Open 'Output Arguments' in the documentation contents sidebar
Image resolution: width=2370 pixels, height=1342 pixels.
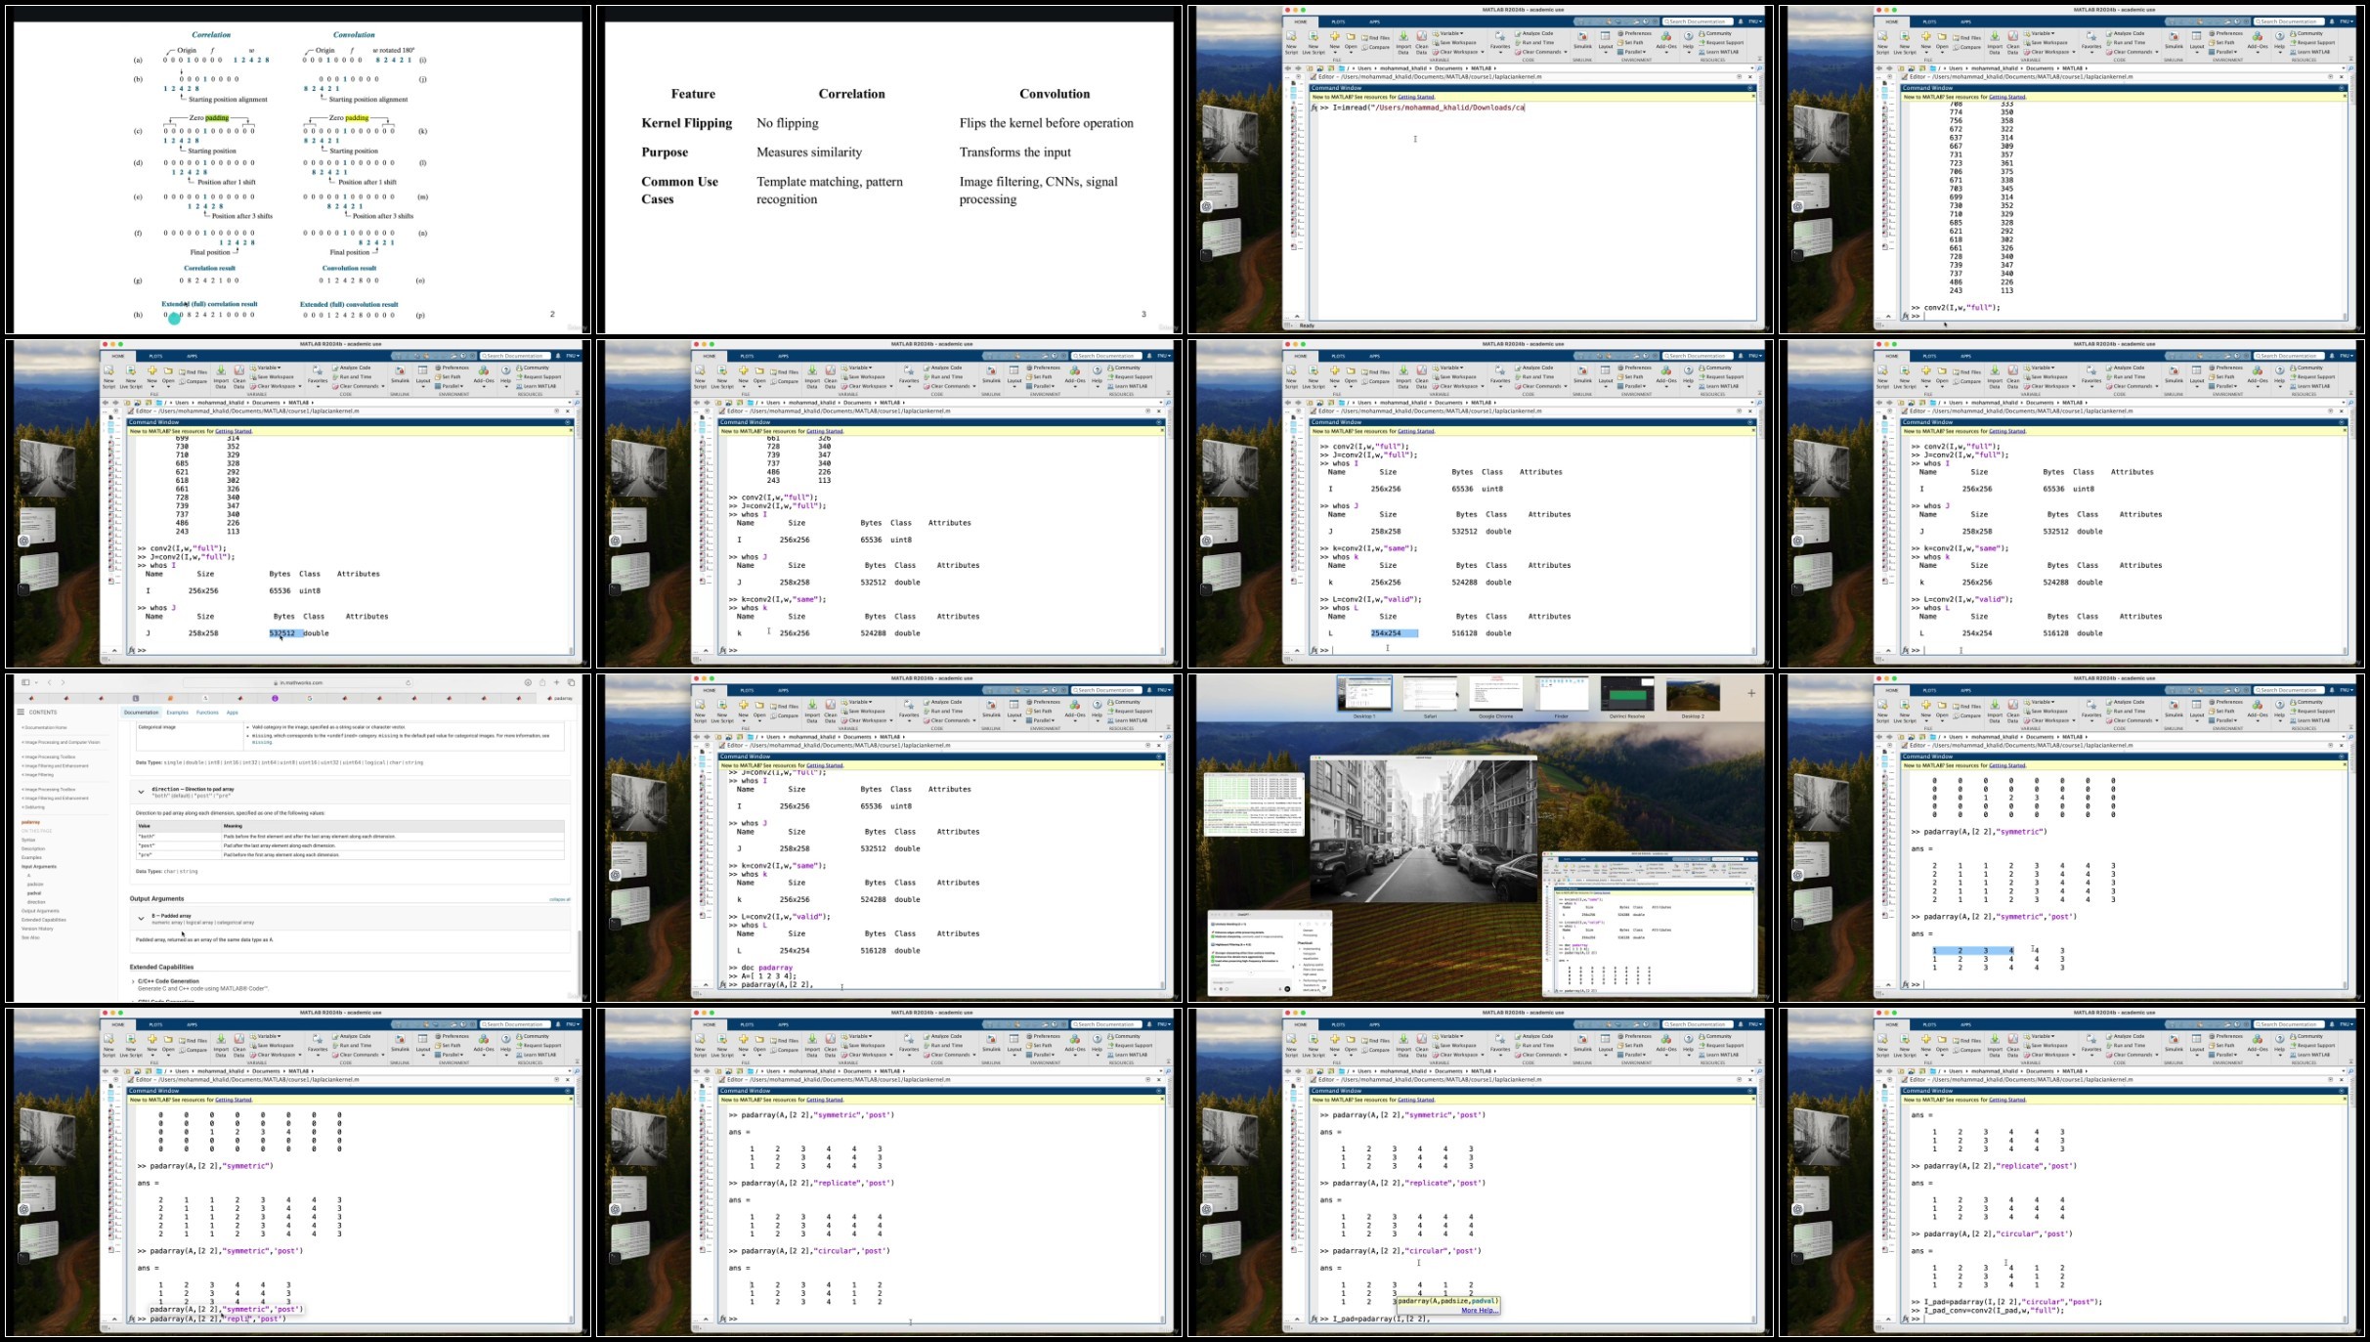40,911
